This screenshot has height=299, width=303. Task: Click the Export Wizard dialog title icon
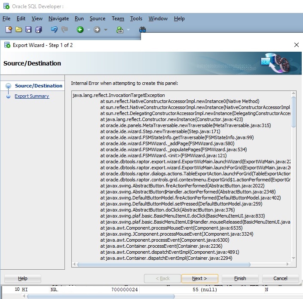tap(7, 45)
